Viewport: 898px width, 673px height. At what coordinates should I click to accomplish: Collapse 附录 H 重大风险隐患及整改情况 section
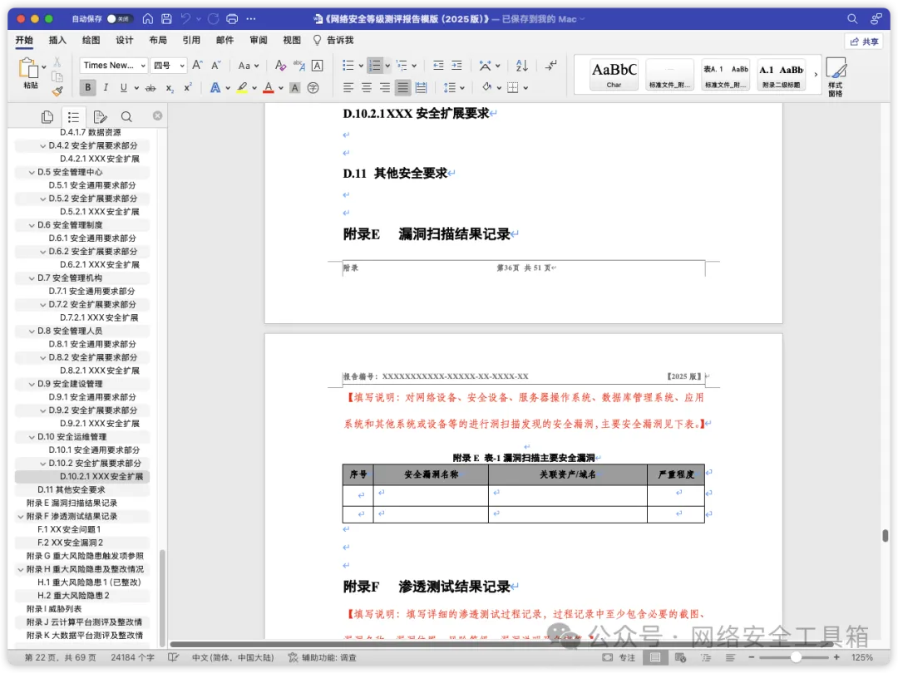(20, 569)
